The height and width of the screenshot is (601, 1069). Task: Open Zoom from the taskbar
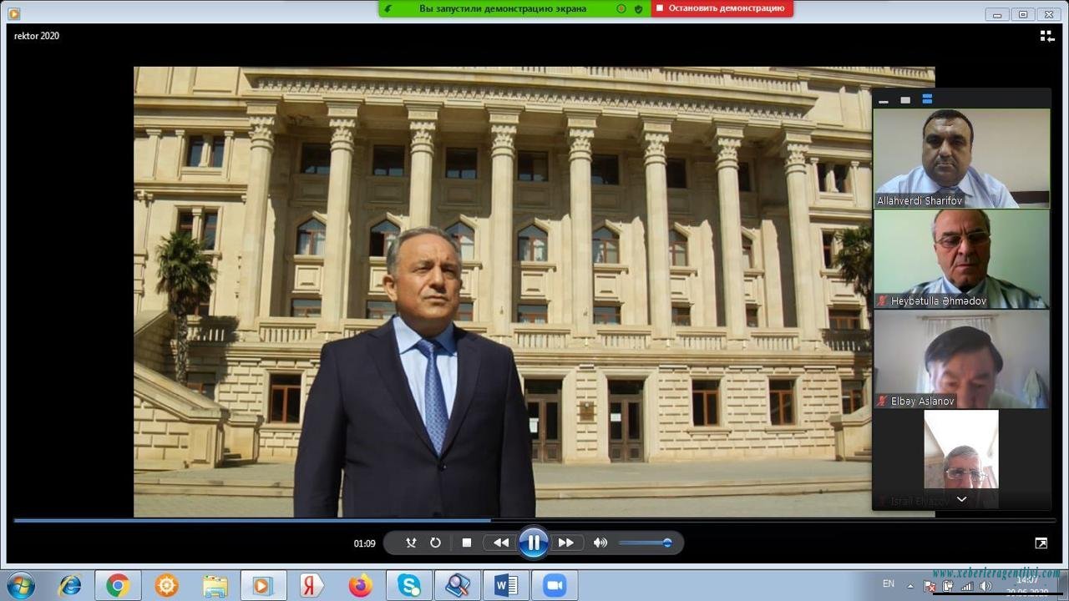coord(554,586)
